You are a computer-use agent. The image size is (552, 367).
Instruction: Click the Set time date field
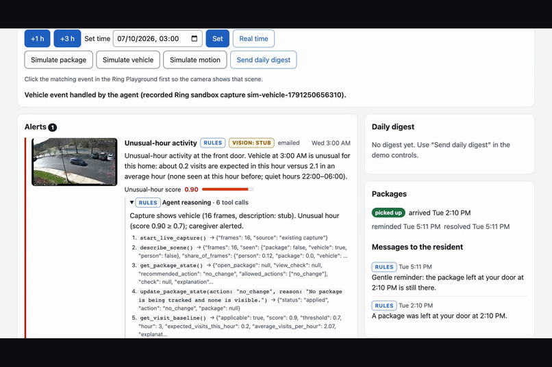tap(158, 39)
